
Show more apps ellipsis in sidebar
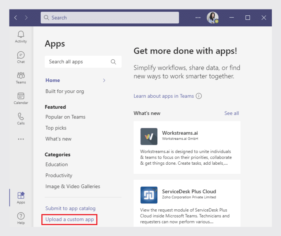tap(21, 139)
